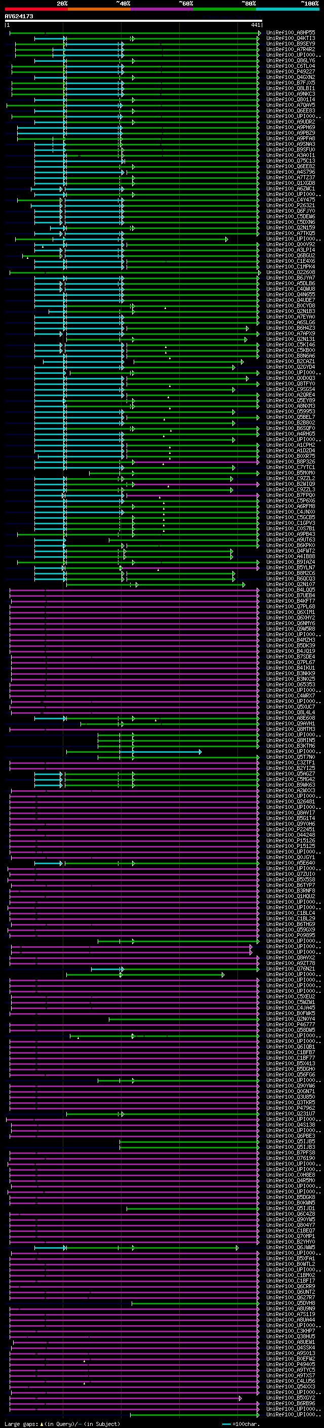Select hit label UniRef100_P26321
This screenshot has height=1428, width=324.
(x=291, y=205)
